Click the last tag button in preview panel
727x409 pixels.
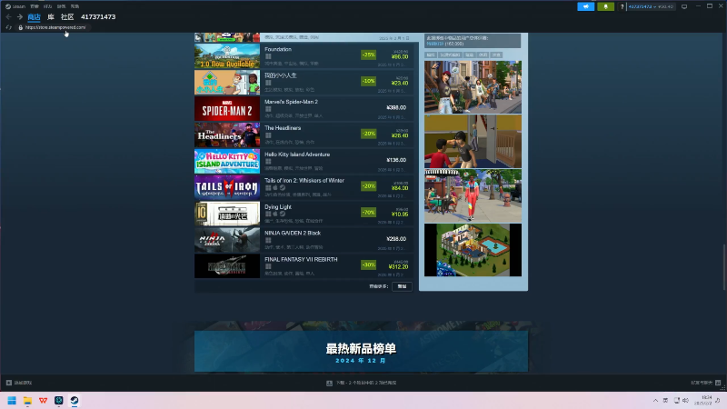click(x=496, y=55)
